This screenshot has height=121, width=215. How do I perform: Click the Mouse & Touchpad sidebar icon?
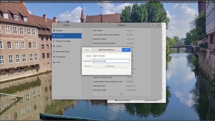(54, 41)
